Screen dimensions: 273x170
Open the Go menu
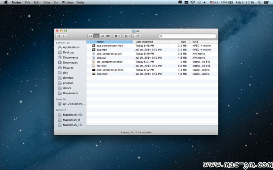pos(56,2)
